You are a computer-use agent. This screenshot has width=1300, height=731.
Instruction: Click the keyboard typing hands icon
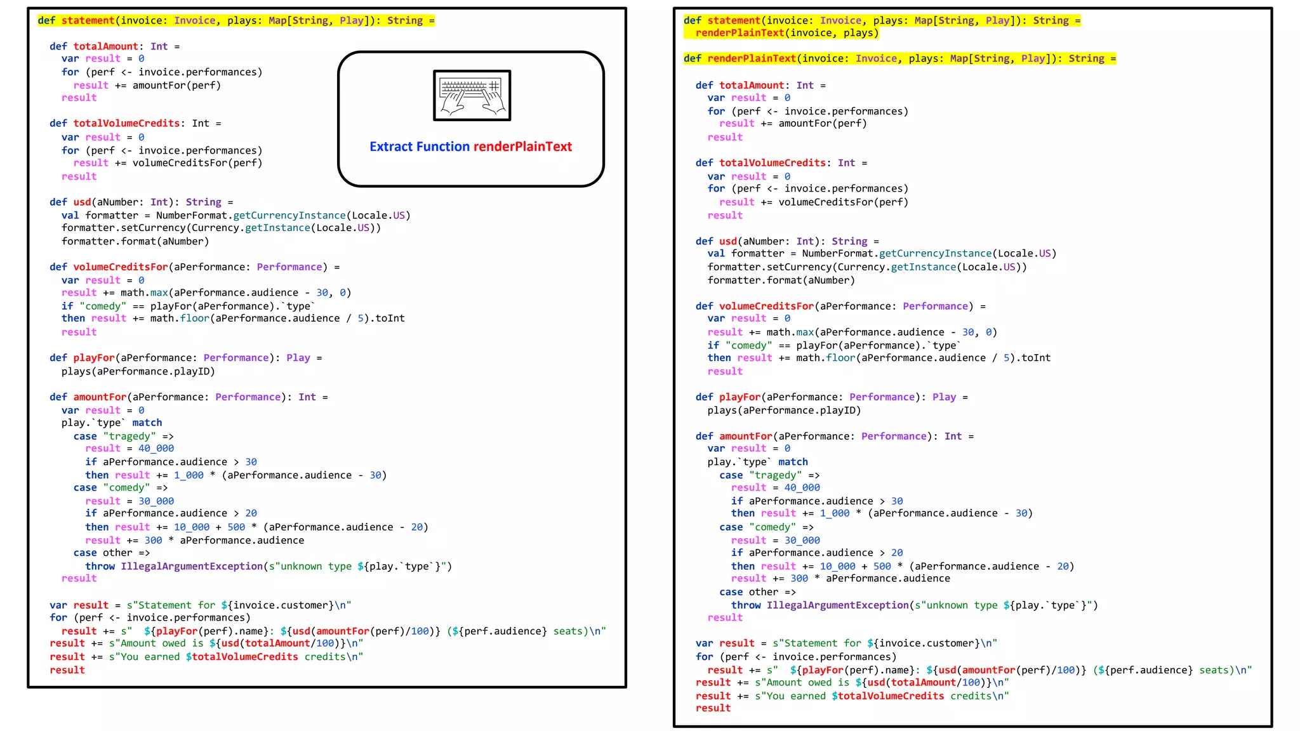[472, 96]
